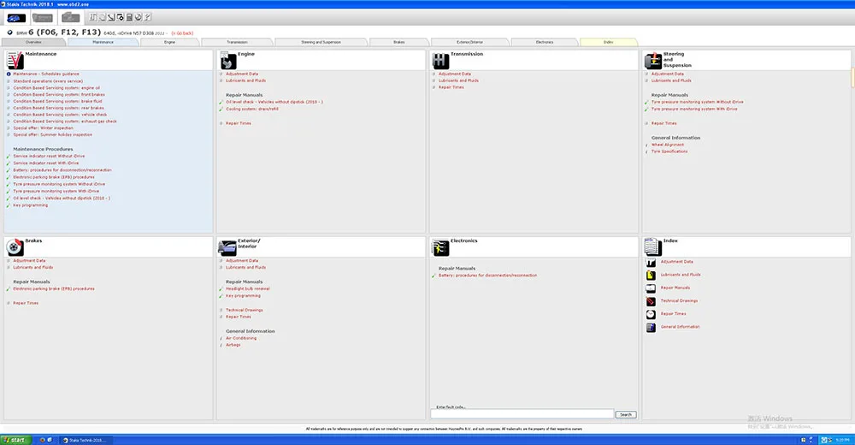Switch to the Maintenance tab
855x445 pixels.
coord(103,42)
